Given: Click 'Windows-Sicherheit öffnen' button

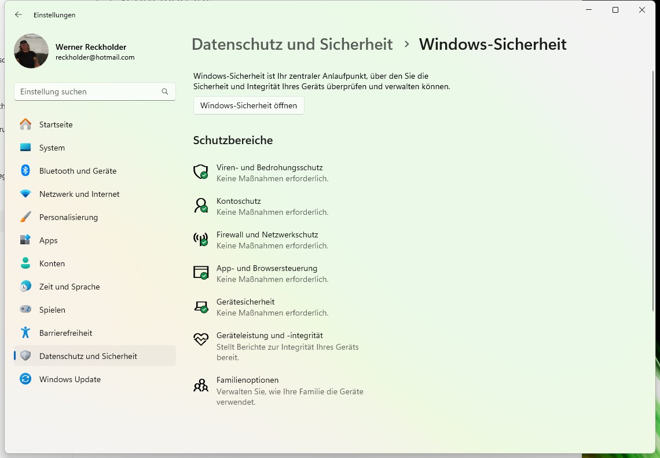Looking at the screenshot, I should pos(249,105).
